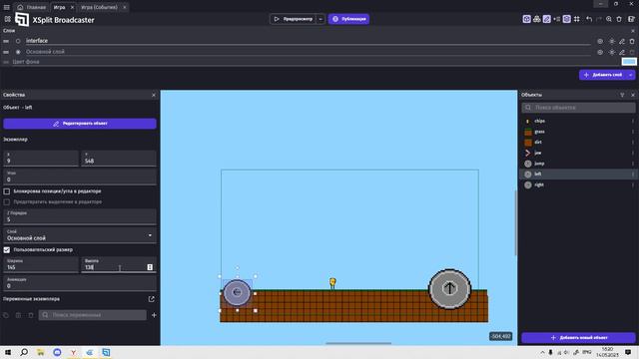Click the width field showing 145
This screenshot has height=359, width=639.
pyautogui.click(x=41, y=264)
